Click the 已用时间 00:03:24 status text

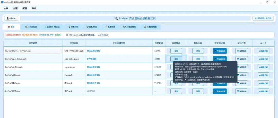pyautogui.click(x=13, y=35)
